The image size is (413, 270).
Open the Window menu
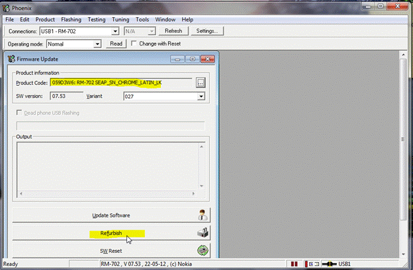coord(165,20)
